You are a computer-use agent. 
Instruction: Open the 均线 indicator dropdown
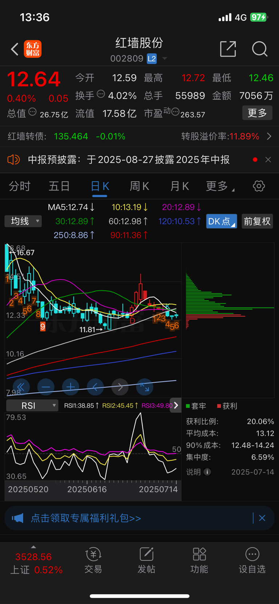point(23,221)
